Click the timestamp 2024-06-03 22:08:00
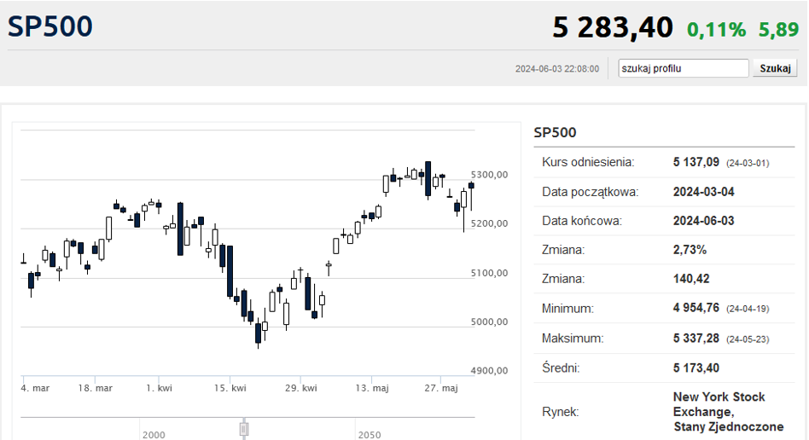This screenshot has height=440, width=809. 557,68
